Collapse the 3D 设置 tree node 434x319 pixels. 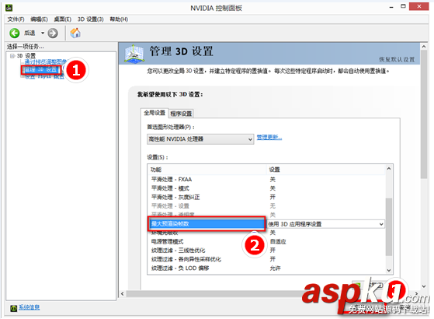(x=12, y=56)
